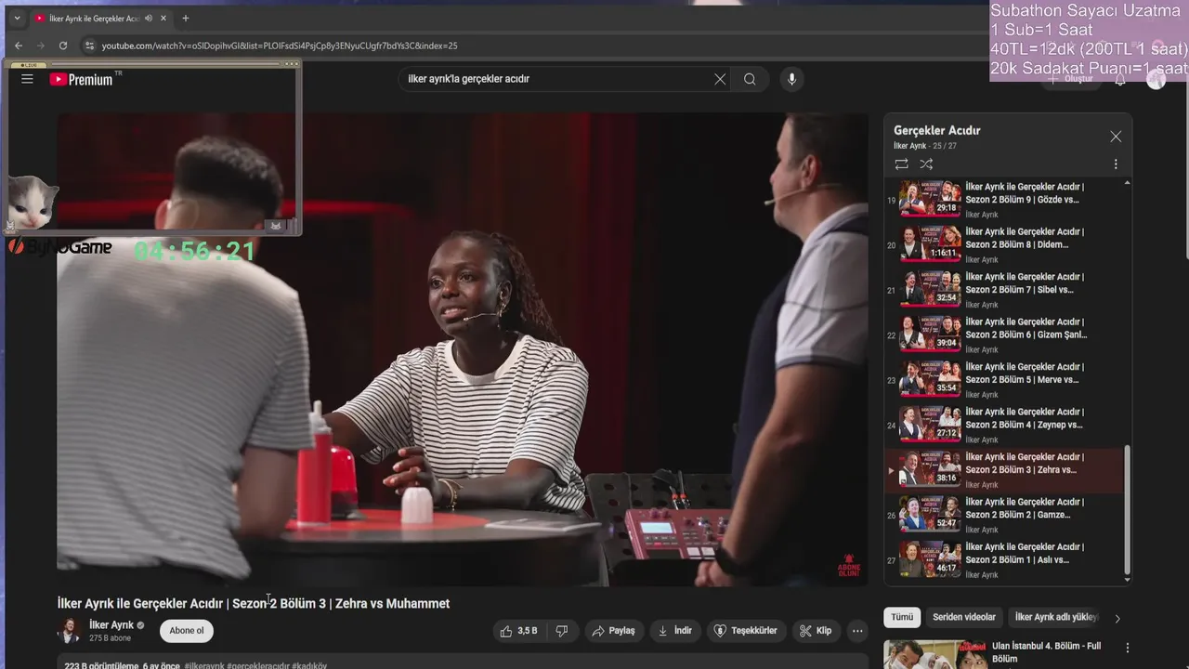The image size is (1189, 669).
Task: Click the video player to pause
Action: tap(462, 349)
